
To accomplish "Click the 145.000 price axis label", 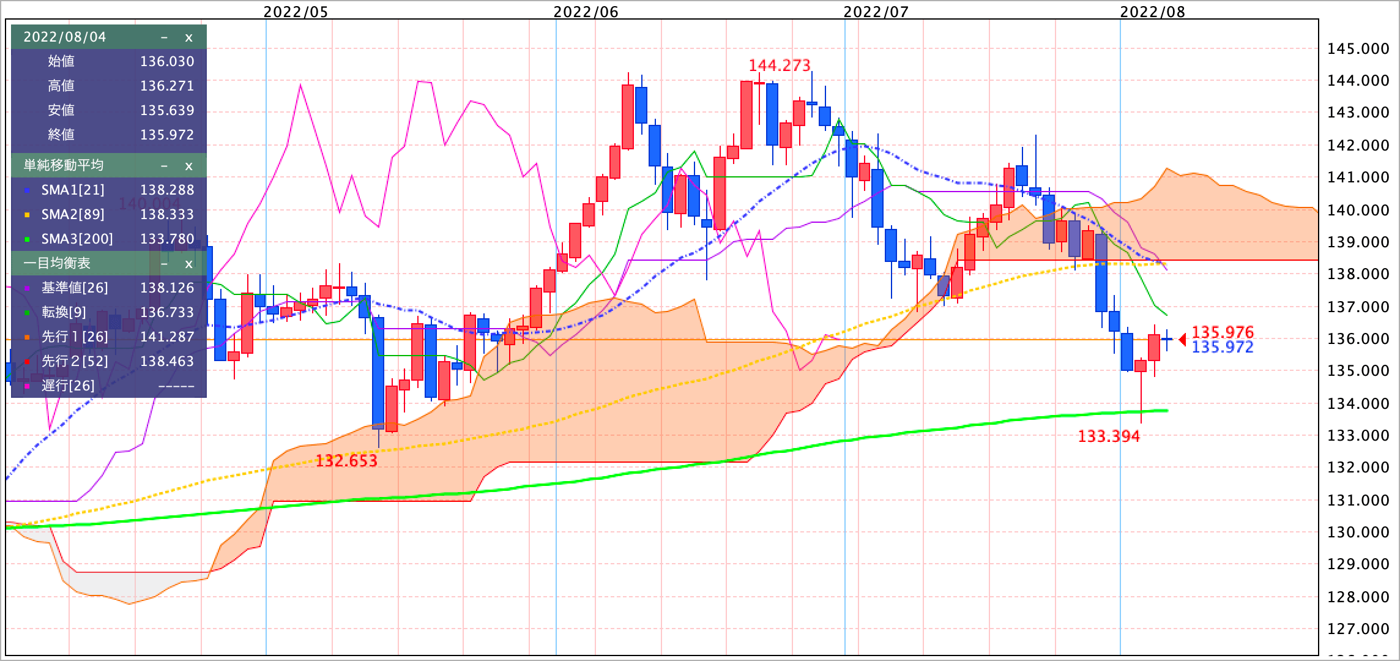I will click(1358, 49).
